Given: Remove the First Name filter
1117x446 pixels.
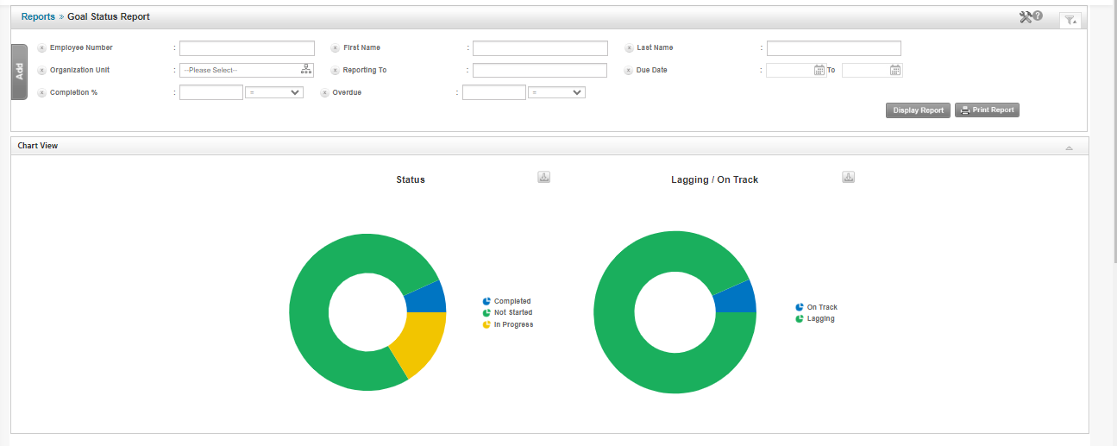Looking at the screenshot, I should (x=335, y=48).
